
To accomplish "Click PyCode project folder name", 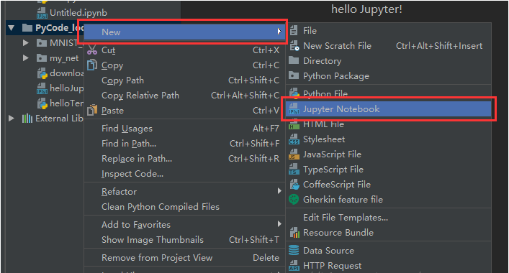I will pos(60,28).
